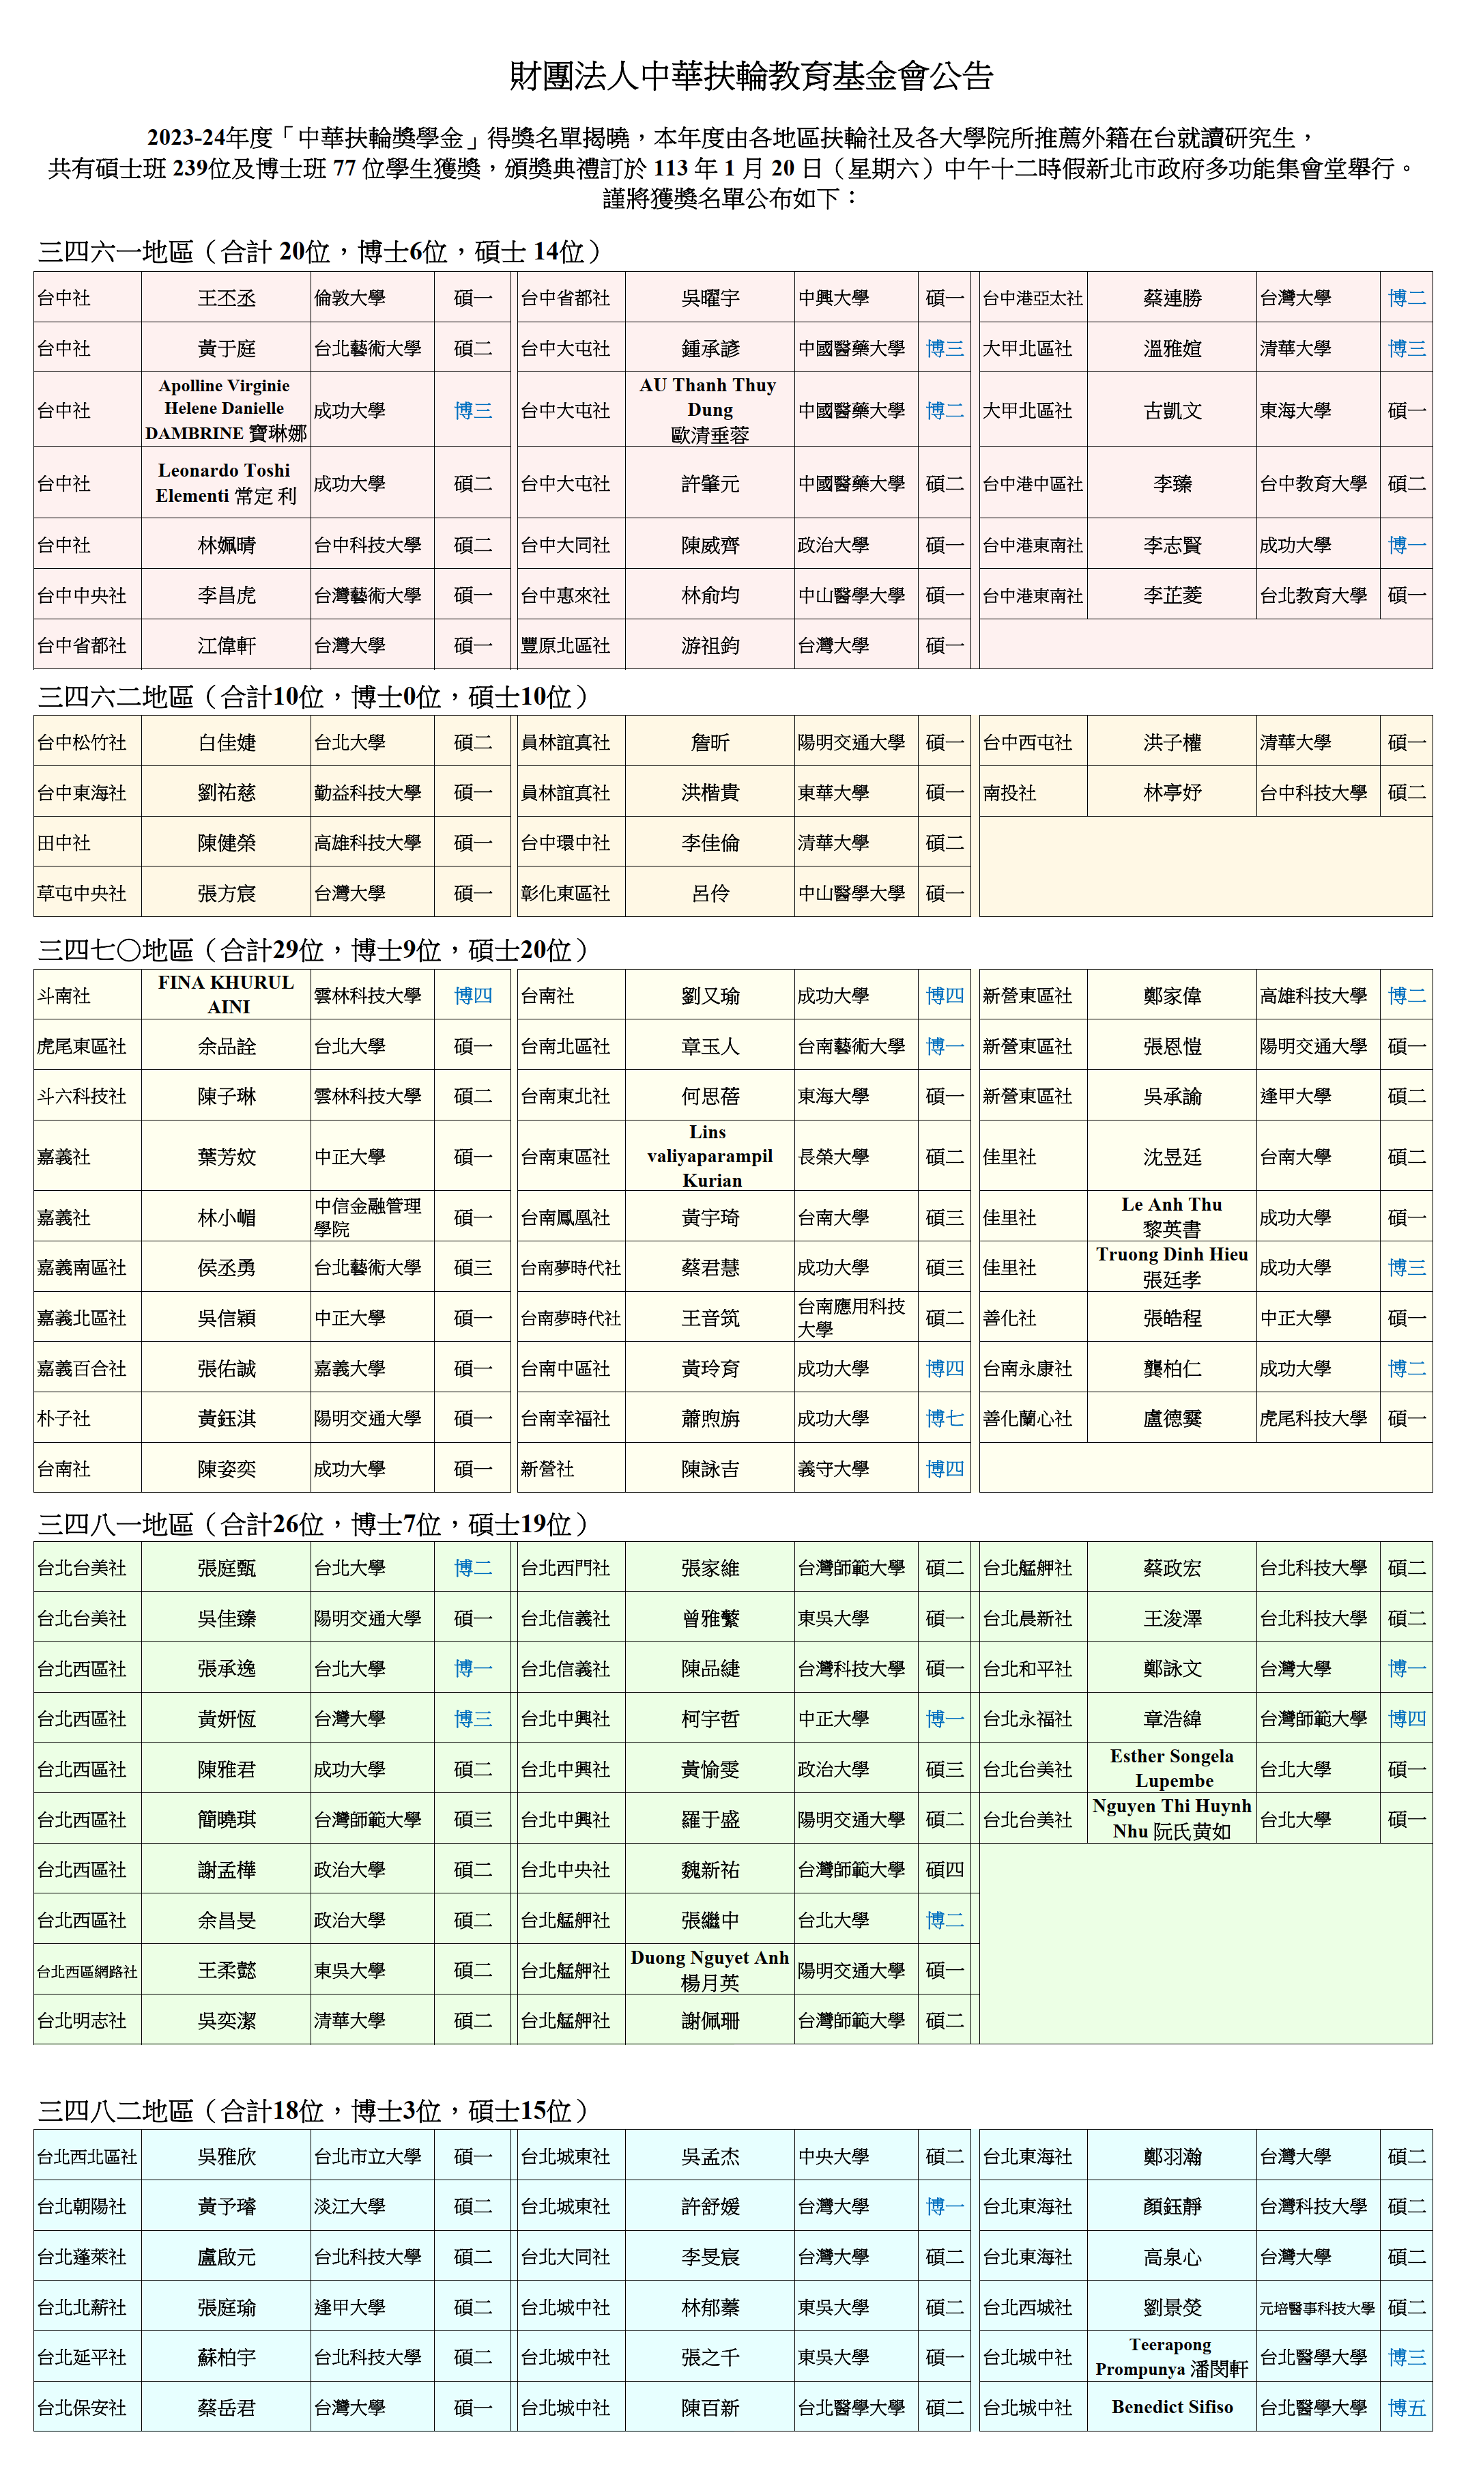This screenshot has height=2467, width=1468.
Task: Click the name Benedict Sifiso
Action: (x=1172, y=2408)
